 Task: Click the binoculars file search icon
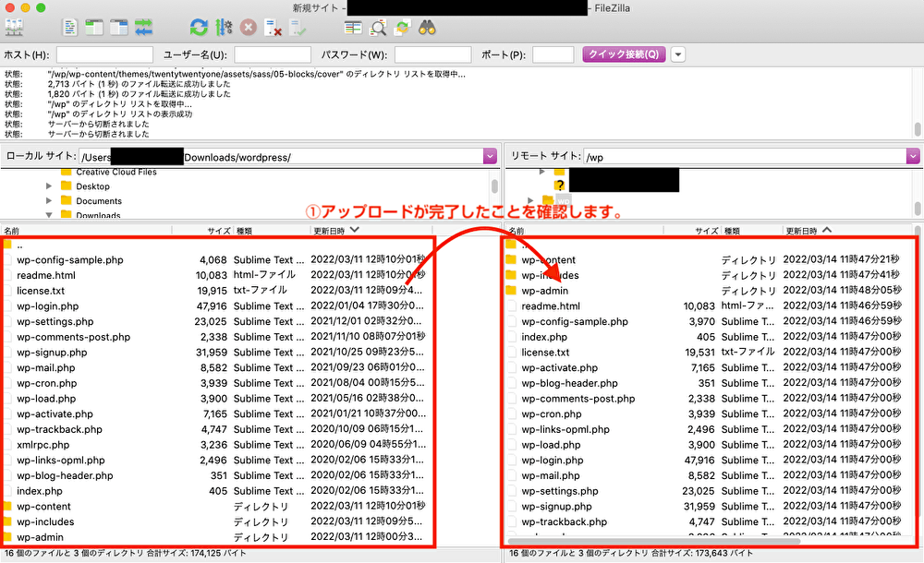click(x=427, y=28)
